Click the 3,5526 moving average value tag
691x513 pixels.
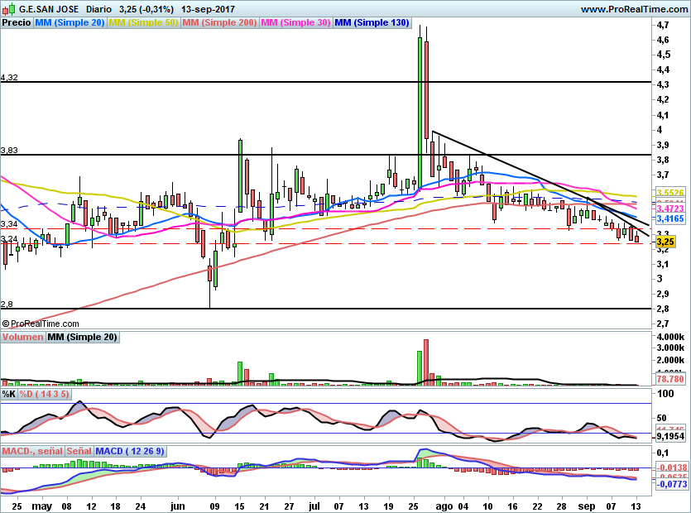pos(669,192)
